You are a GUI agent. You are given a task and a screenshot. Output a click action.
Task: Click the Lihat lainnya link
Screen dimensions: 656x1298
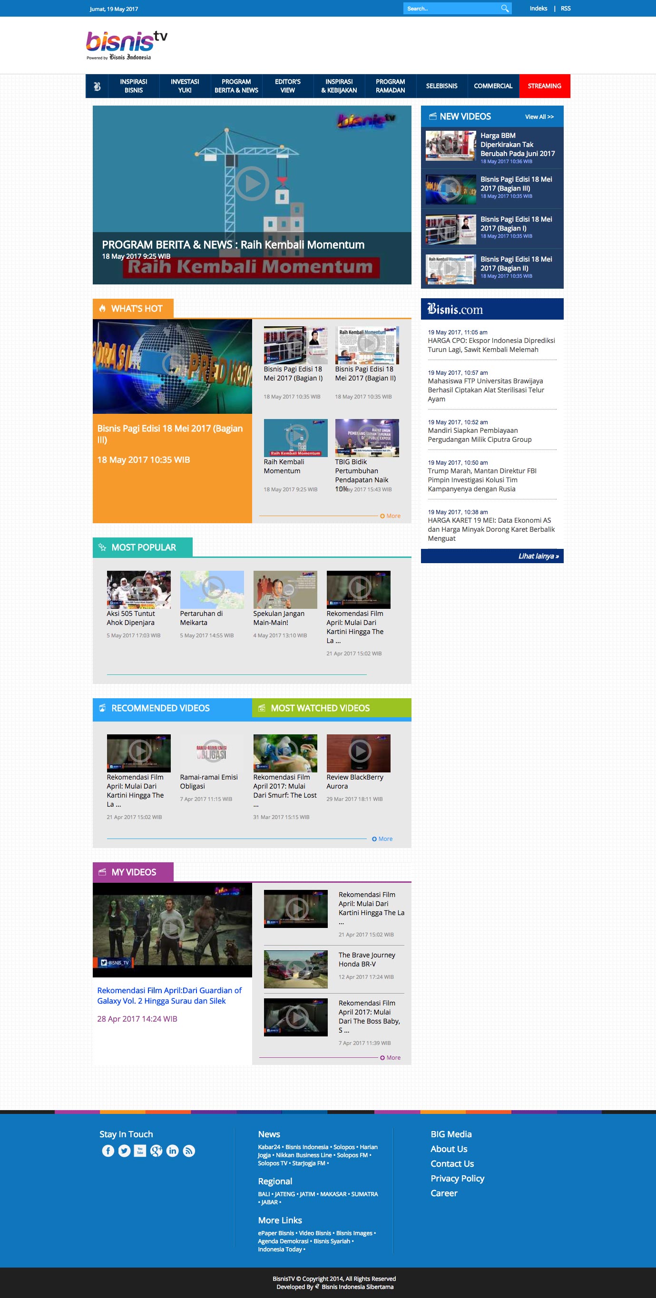(538, 556)
